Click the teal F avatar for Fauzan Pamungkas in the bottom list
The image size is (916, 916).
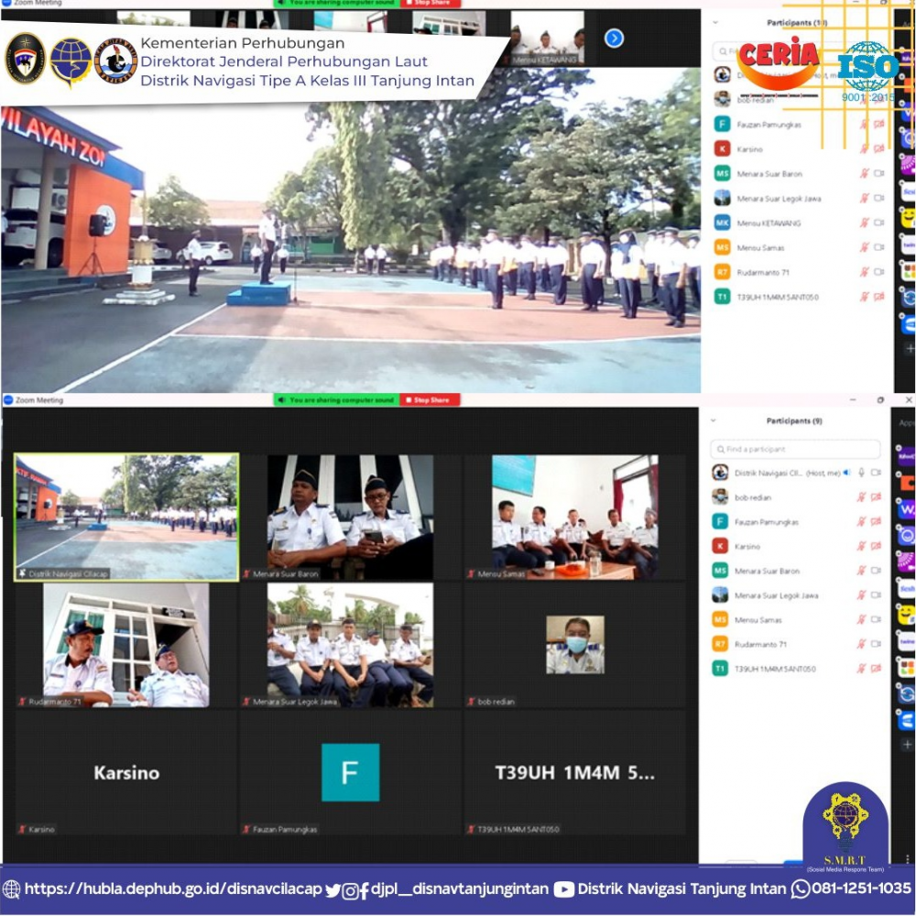click(x=720, y=521)
